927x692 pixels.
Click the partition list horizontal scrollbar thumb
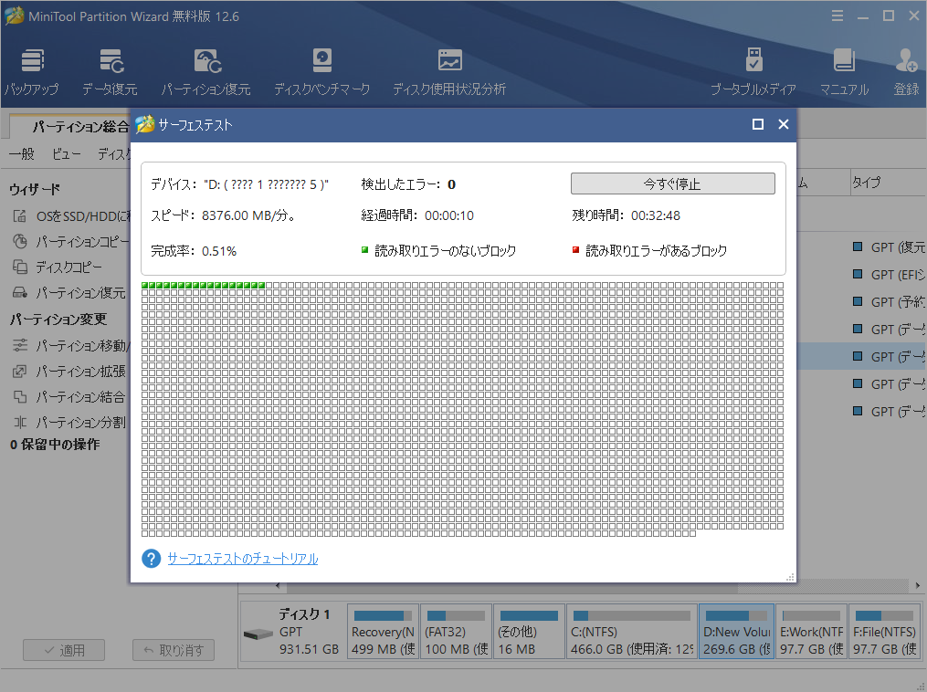(512, 586)
